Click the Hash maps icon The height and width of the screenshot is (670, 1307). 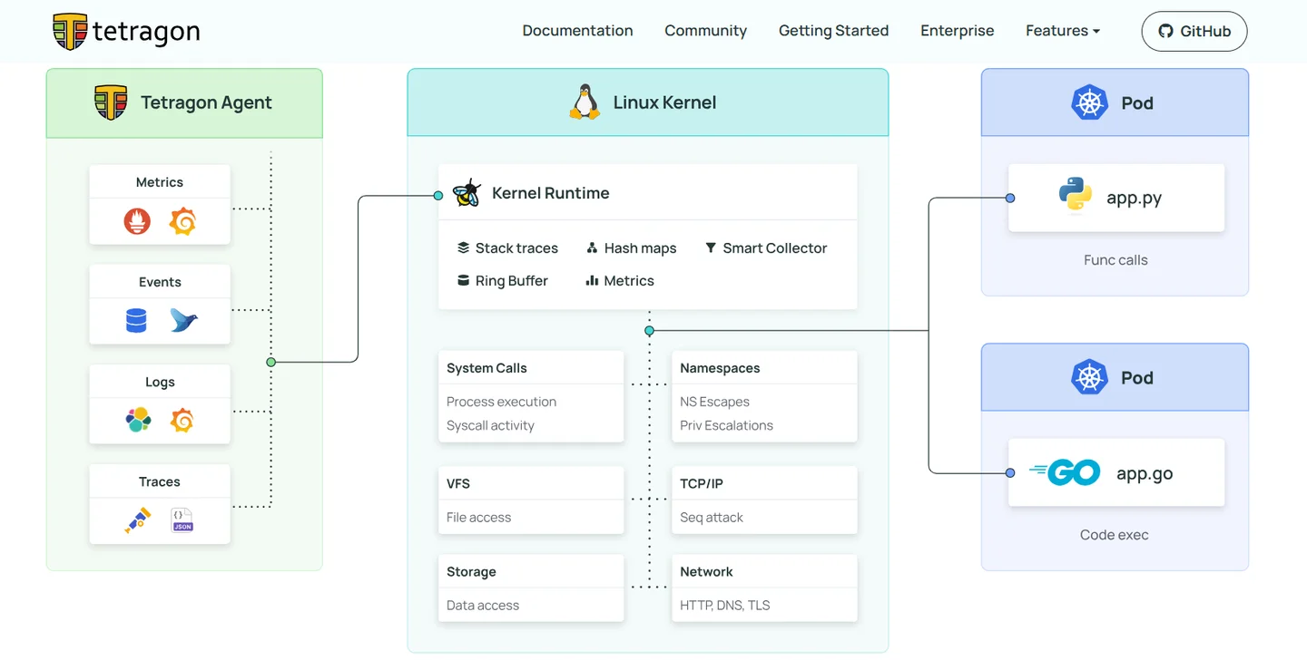[592, 248]
